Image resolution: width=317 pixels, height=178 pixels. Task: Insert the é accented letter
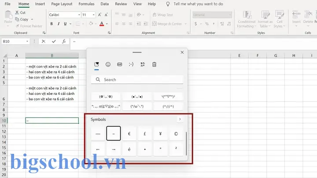click(x=129, y=149)
